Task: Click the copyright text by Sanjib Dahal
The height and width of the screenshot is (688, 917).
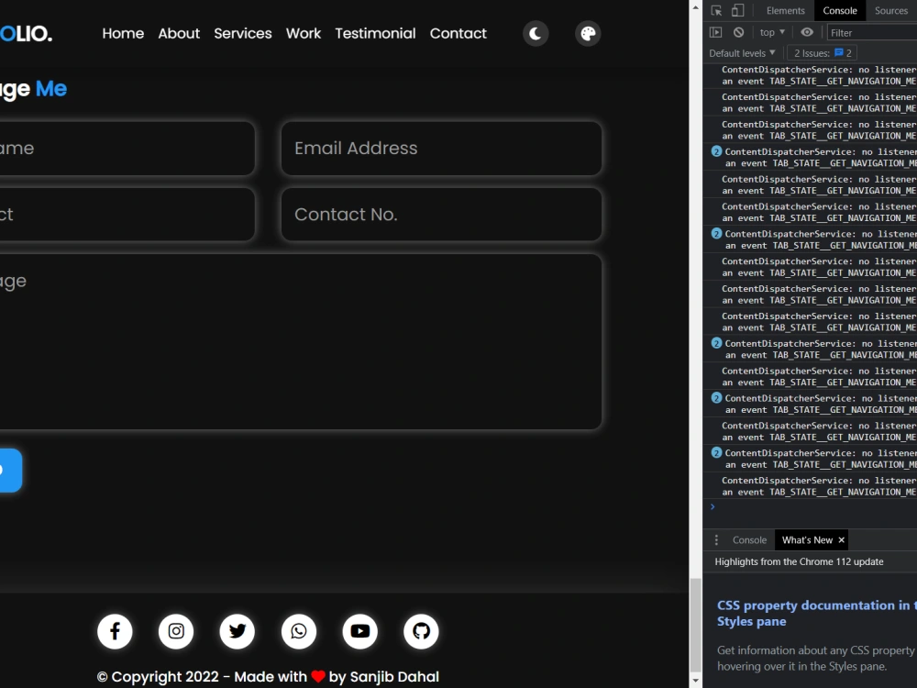Action: (x=268, y=677)
